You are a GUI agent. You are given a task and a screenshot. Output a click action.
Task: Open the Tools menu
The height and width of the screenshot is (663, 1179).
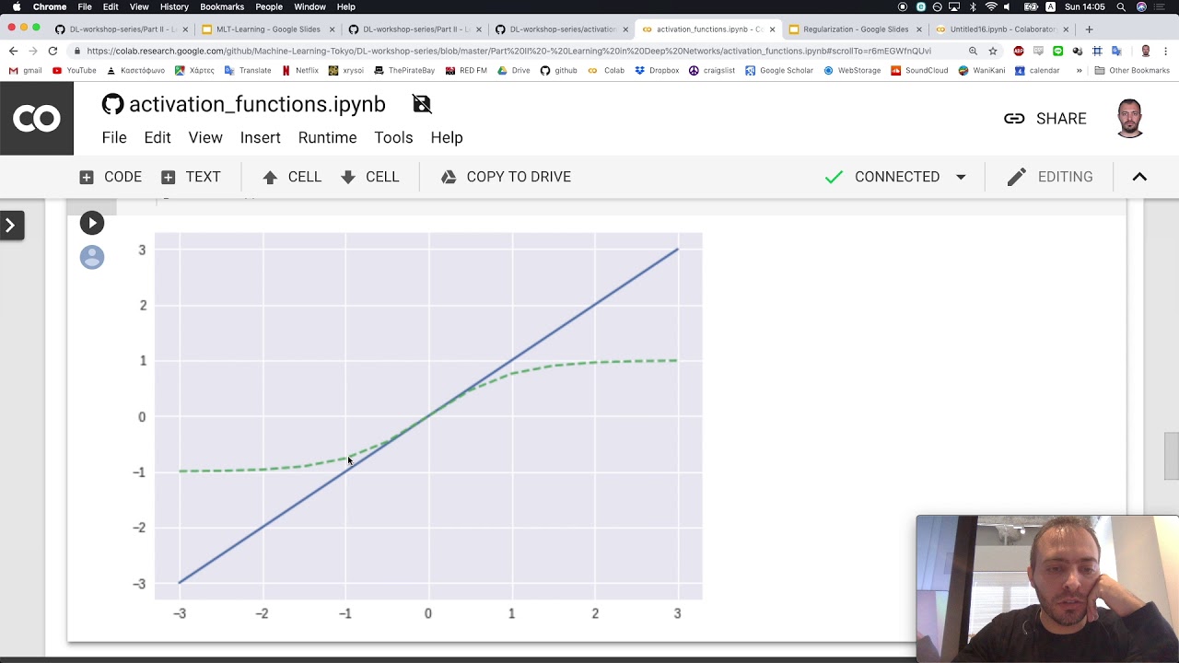coord(393,137)
